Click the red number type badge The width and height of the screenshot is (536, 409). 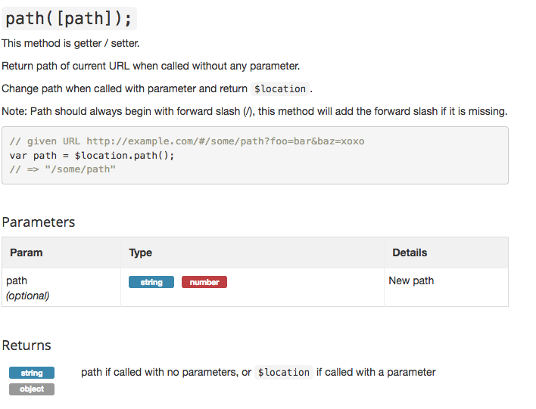[204, 282]
